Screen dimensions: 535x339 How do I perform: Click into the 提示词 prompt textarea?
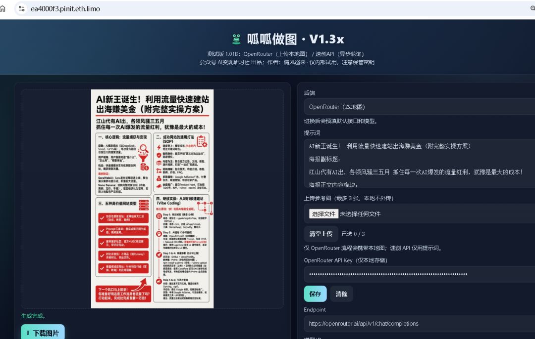coord(420,163)
